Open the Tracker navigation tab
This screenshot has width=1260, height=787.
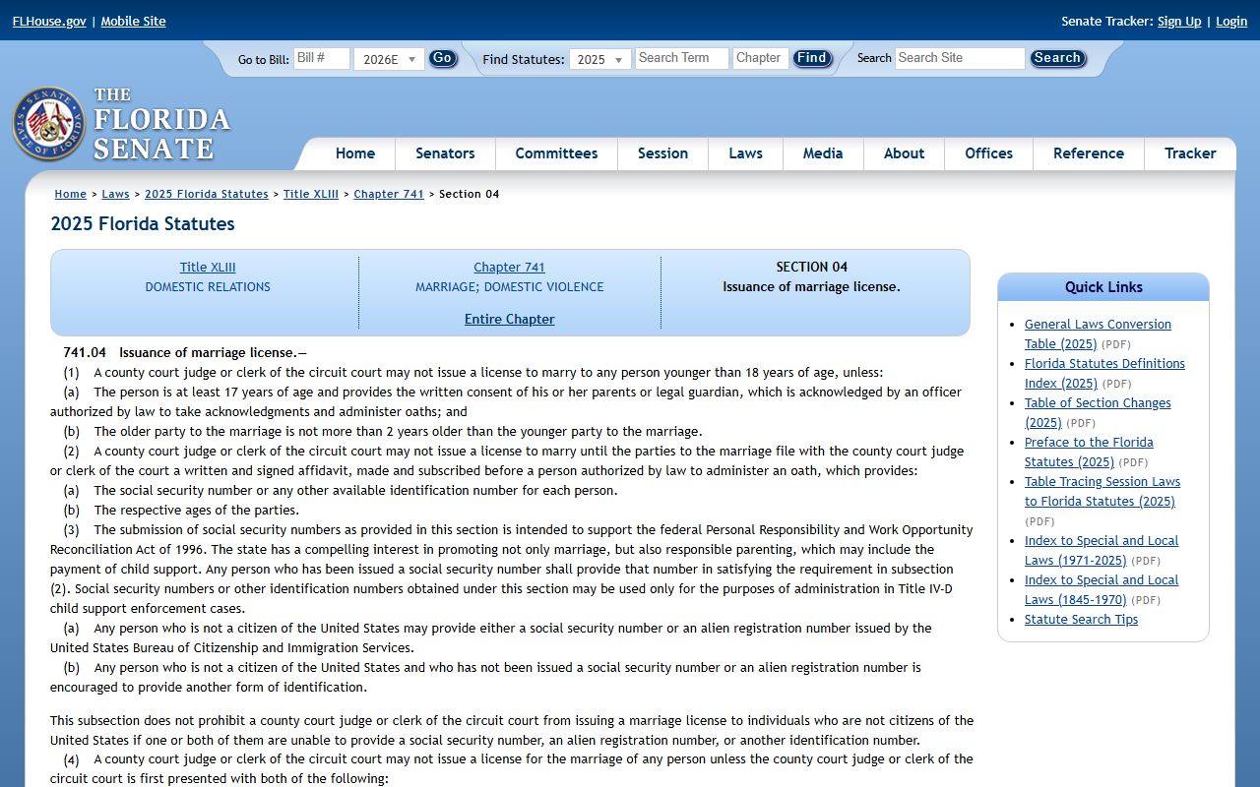[1190, 153]
